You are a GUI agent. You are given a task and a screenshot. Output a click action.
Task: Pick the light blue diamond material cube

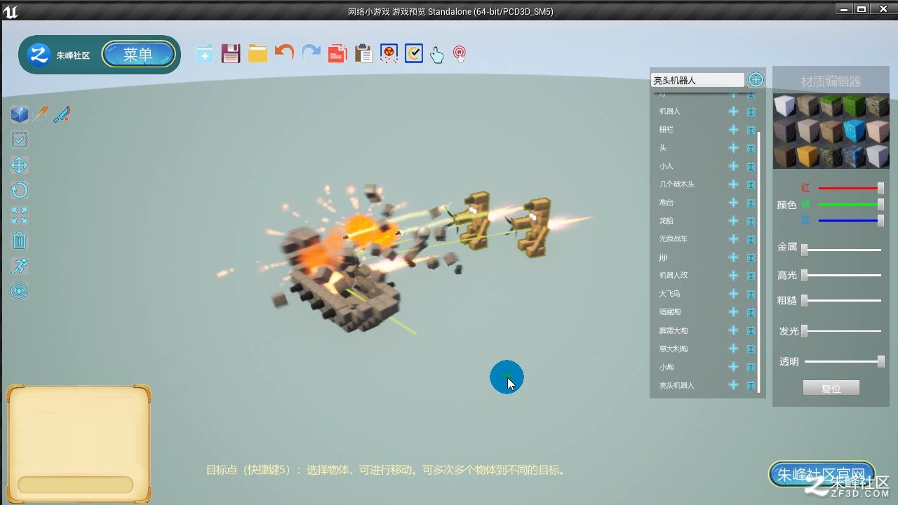(854, 131)
